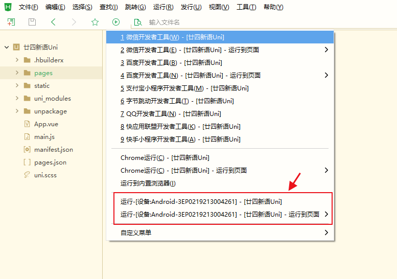The width and height of the screenshot is (397, 279).
Task: Open submenu arrow for 微信开发者工具(E) 运行到页面
Action: (x=326, y=50)
